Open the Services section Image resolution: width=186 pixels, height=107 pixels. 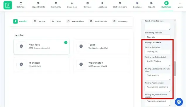point(88,5)
